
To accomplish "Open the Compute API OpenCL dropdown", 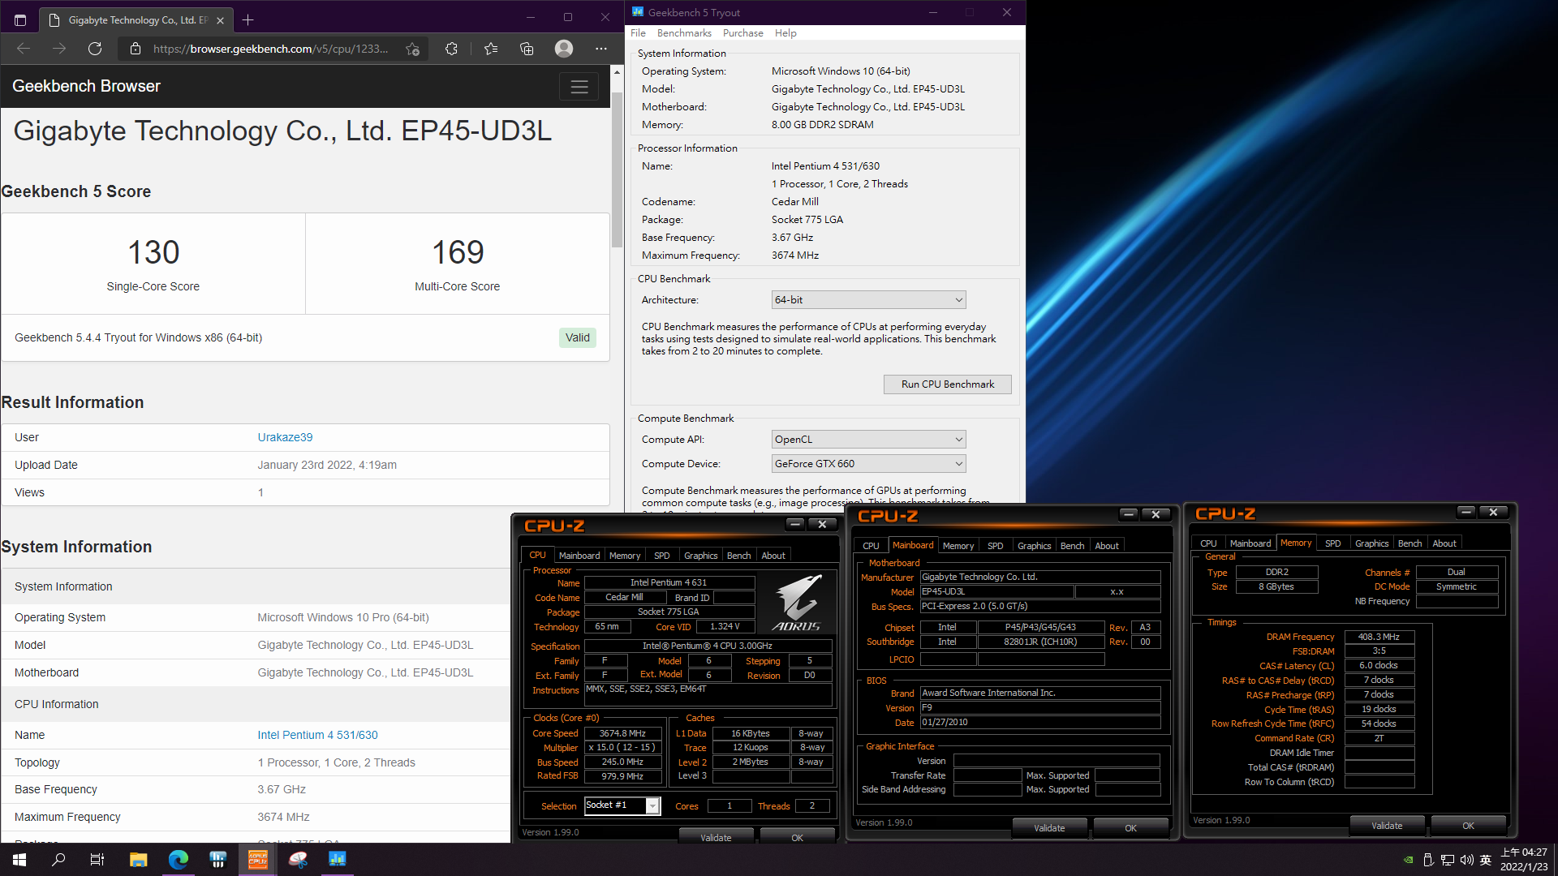I will pyautogui.click(x=868, y=440).
